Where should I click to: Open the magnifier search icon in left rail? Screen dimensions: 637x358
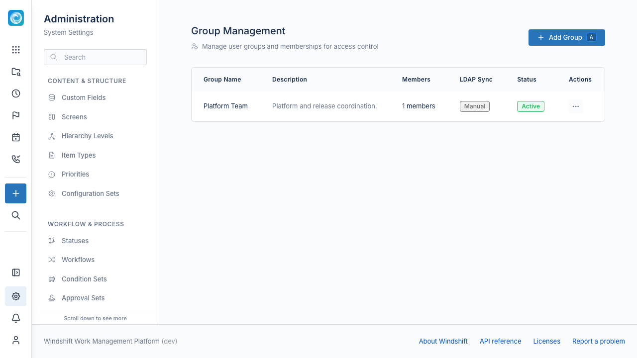(x=16, y=215)
